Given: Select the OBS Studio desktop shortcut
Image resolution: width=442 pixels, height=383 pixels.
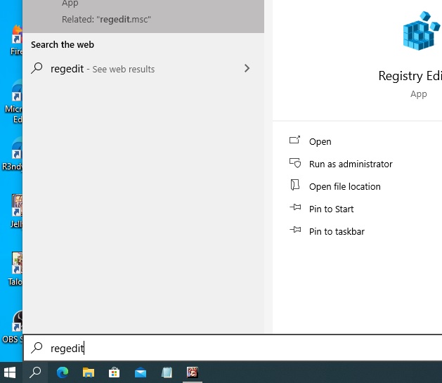Looking at the screenshot, I should coord(13,327).
